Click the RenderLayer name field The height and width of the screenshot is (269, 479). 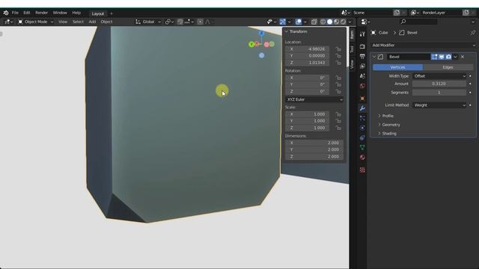[x=442, y=13]
